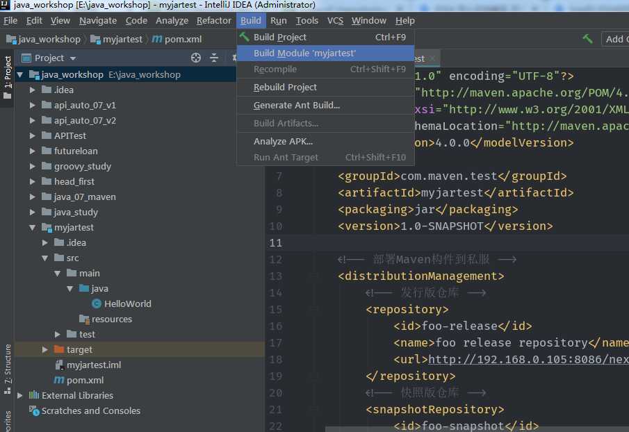This screenshot has width=629, height=432.
Task: Select Build Module 'myjartest' menu entry
Action: tap(325, 53)
